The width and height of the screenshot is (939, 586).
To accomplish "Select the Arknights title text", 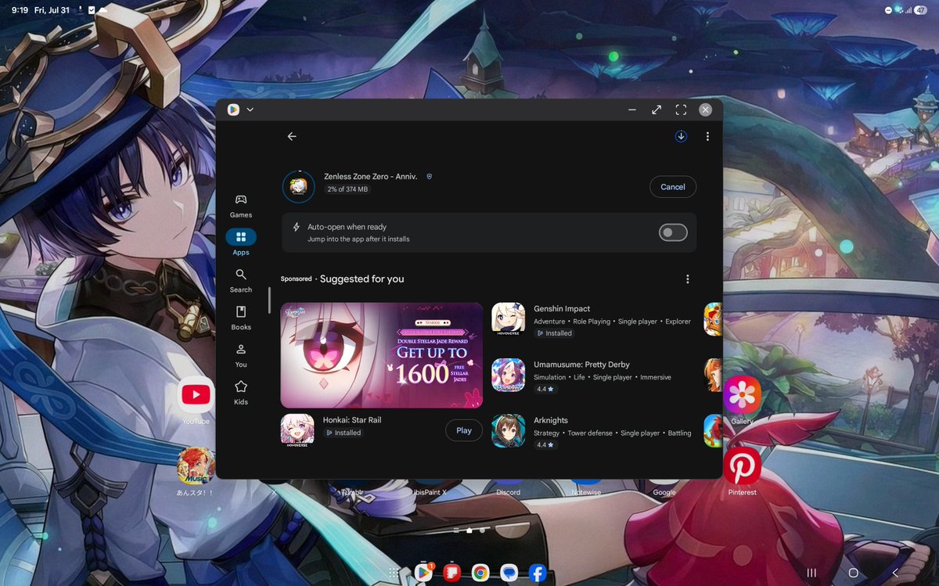I will (x=551, y=420).
